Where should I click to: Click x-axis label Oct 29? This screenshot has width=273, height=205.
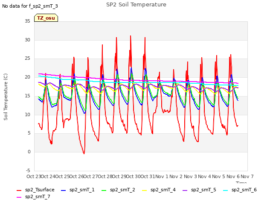pos(119,176)
